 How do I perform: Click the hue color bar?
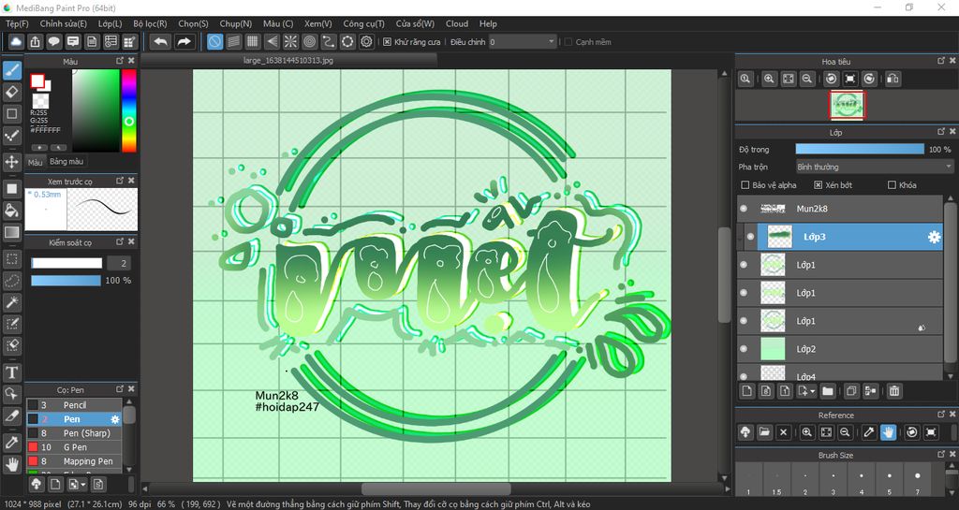(x=128, y=110)
